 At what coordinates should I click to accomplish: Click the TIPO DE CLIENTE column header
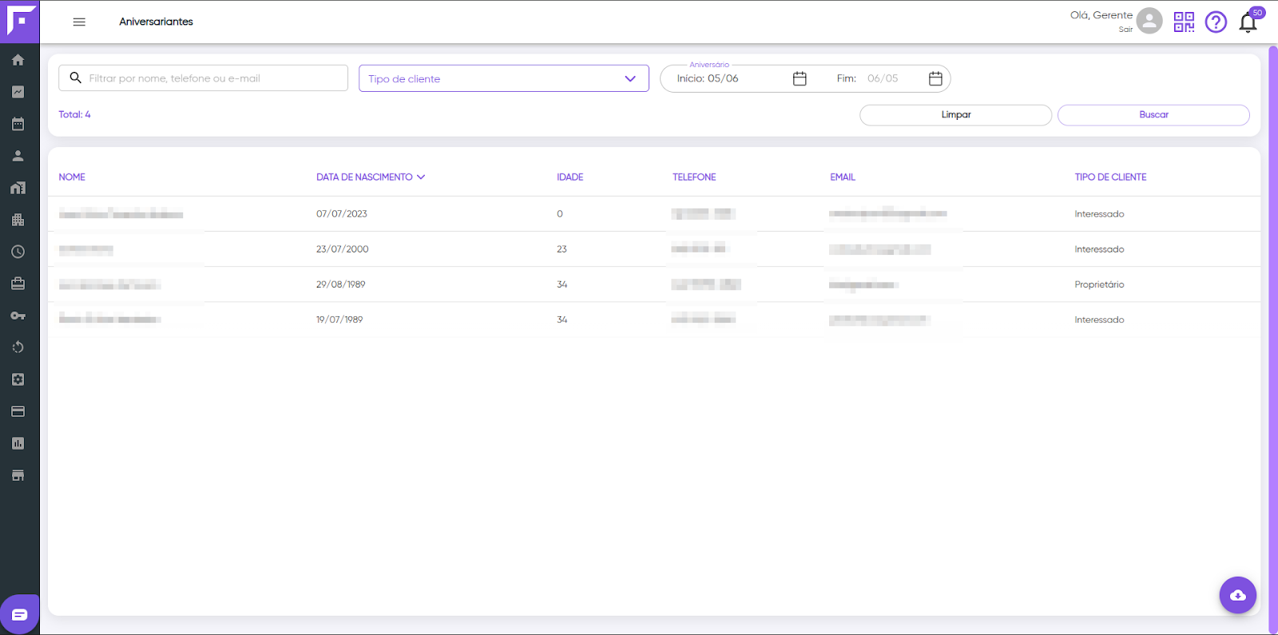[1110, 177]
